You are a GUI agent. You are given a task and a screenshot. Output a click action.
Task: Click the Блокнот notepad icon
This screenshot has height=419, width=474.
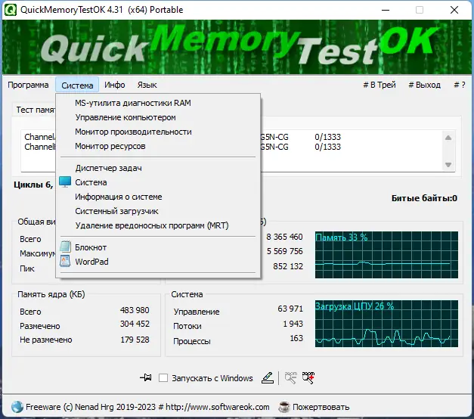[x=65, y=247]
